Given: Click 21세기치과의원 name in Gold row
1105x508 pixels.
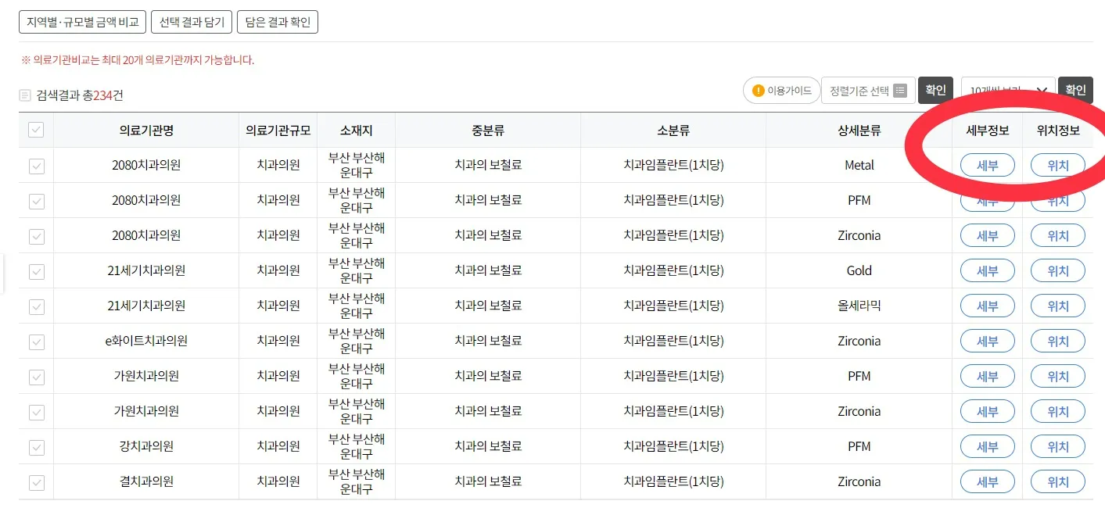Looking at the screenshot, I should coord(146,270).
